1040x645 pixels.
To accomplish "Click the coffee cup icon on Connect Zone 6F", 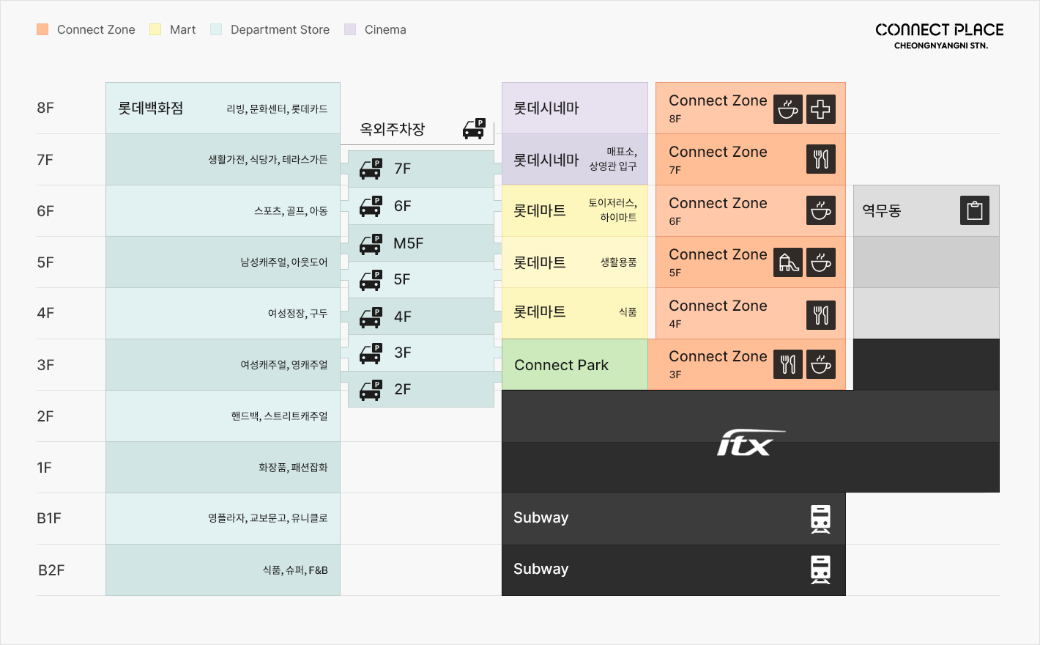I will (x=821, y=210).
